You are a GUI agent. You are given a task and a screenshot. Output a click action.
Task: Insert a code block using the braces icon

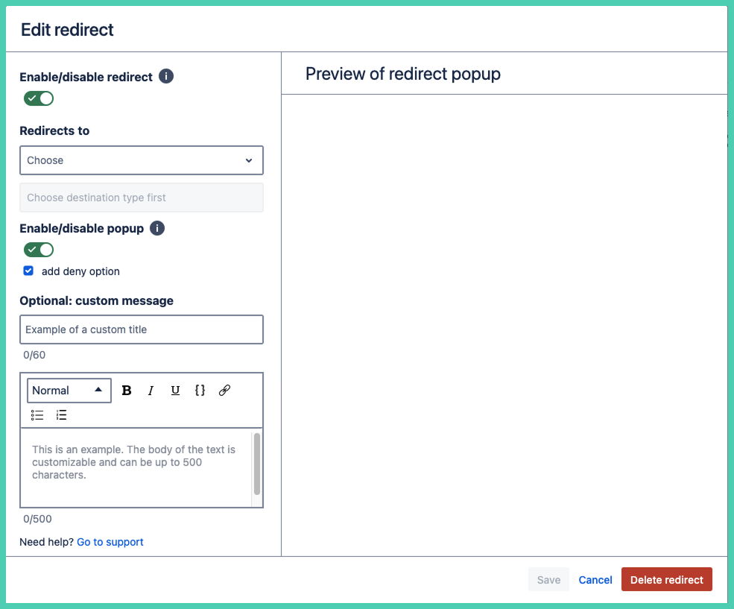point(200,390)
